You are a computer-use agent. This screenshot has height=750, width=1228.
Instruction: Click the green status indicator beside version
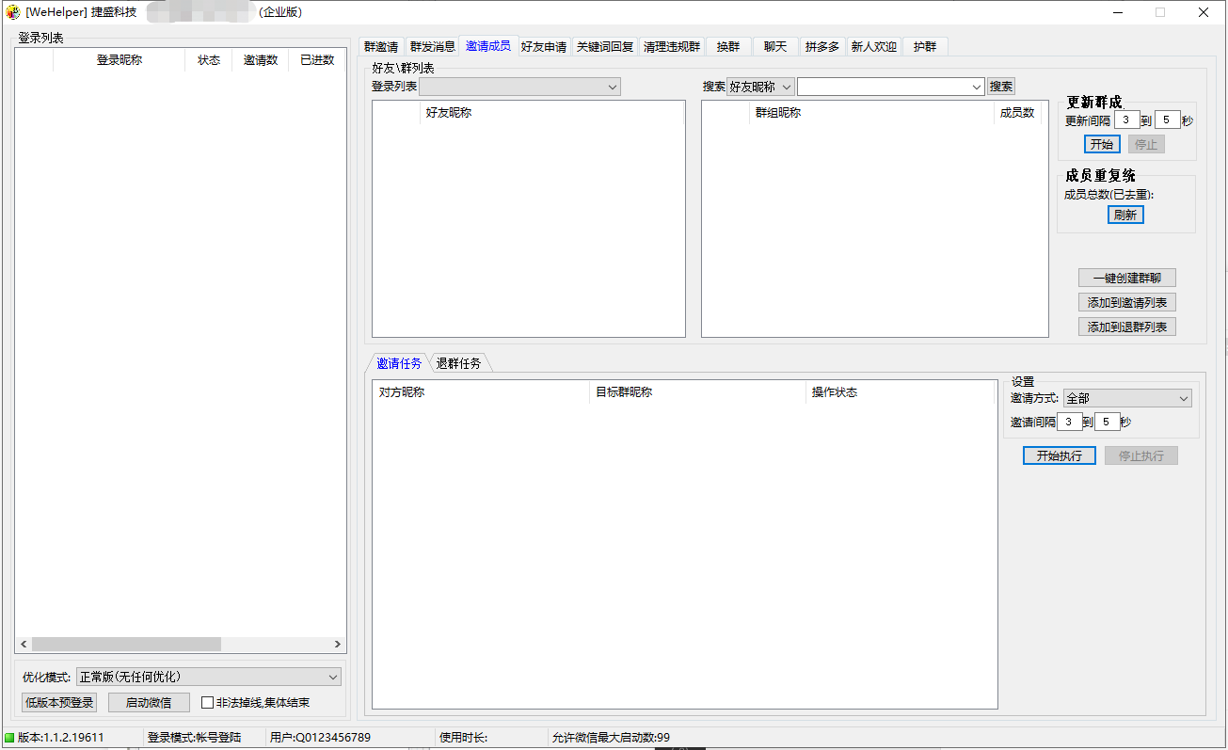tap(9, 738)
